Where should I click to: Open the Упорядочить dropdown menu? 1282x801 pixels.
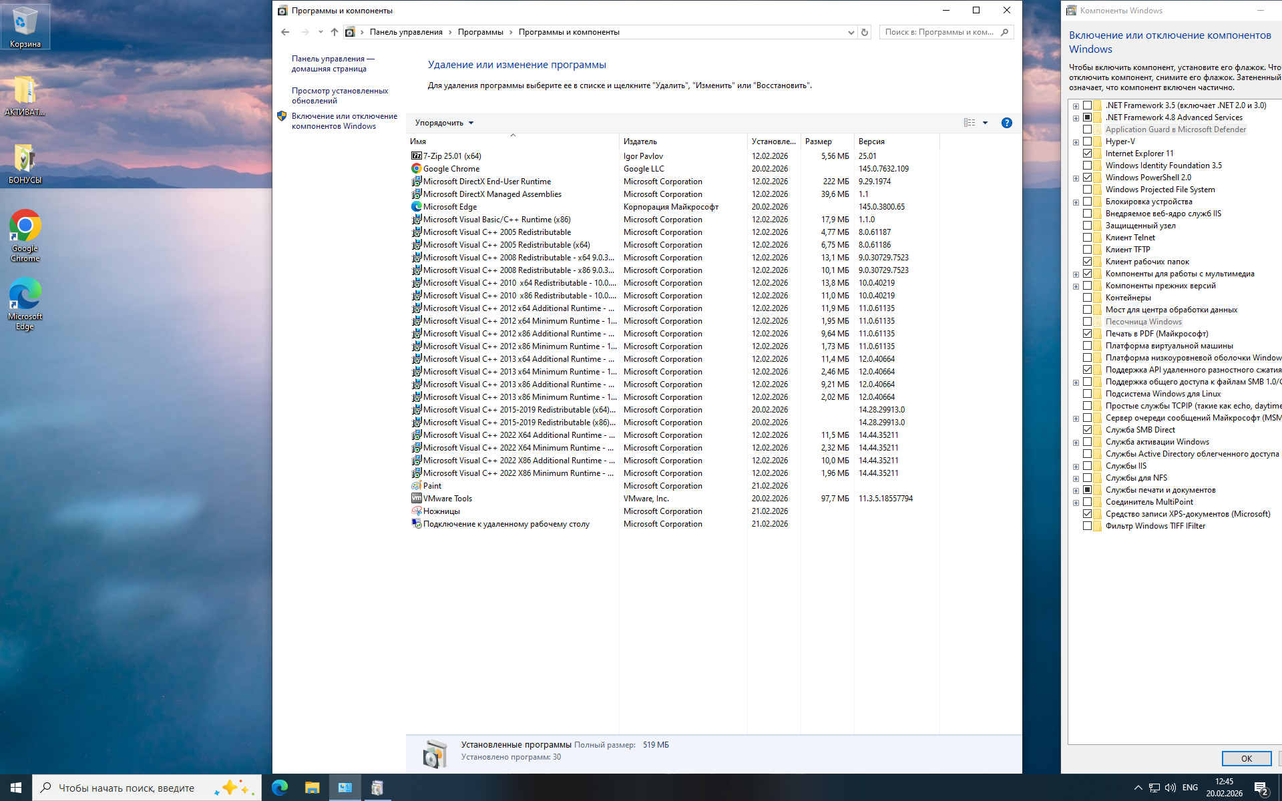click(444, 123)
